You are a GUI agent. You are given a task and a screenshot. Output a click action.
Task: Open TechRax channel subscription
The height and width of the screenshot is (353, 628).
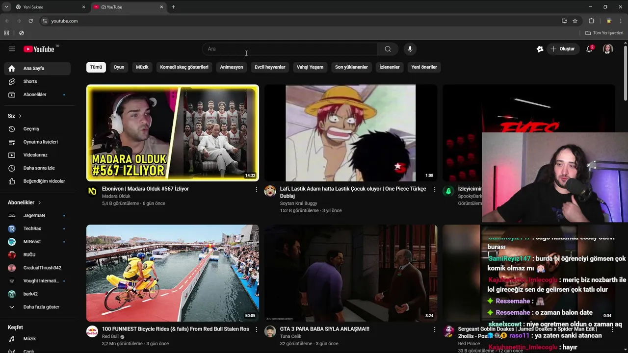tap(37, 228)
